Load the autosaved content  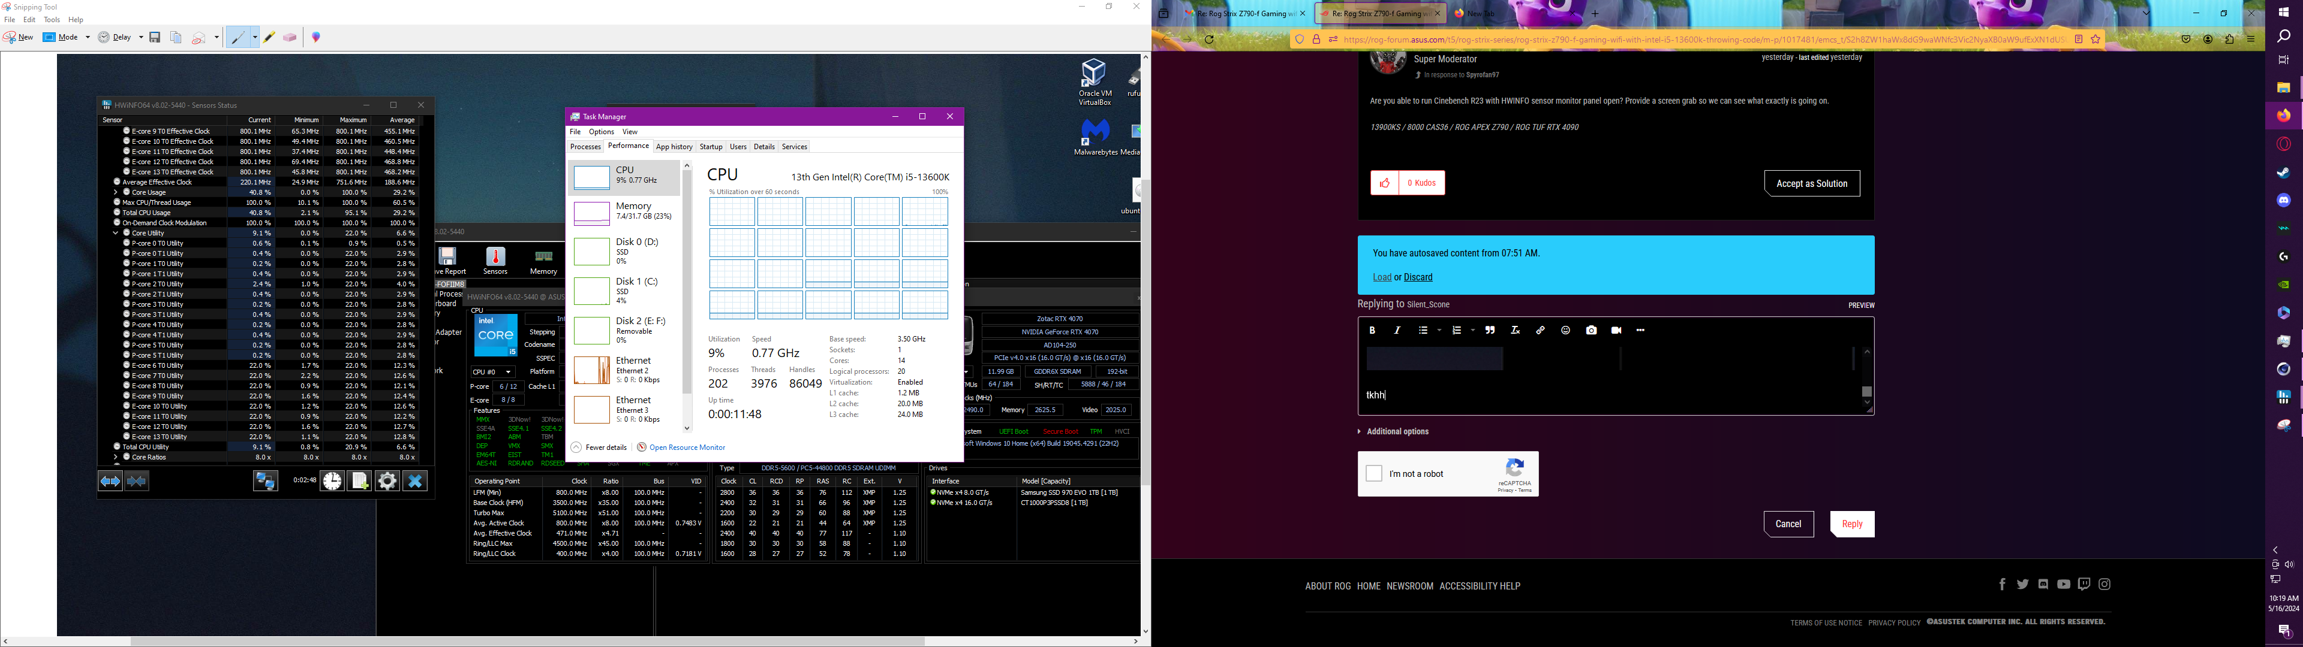coord(1381,278)
